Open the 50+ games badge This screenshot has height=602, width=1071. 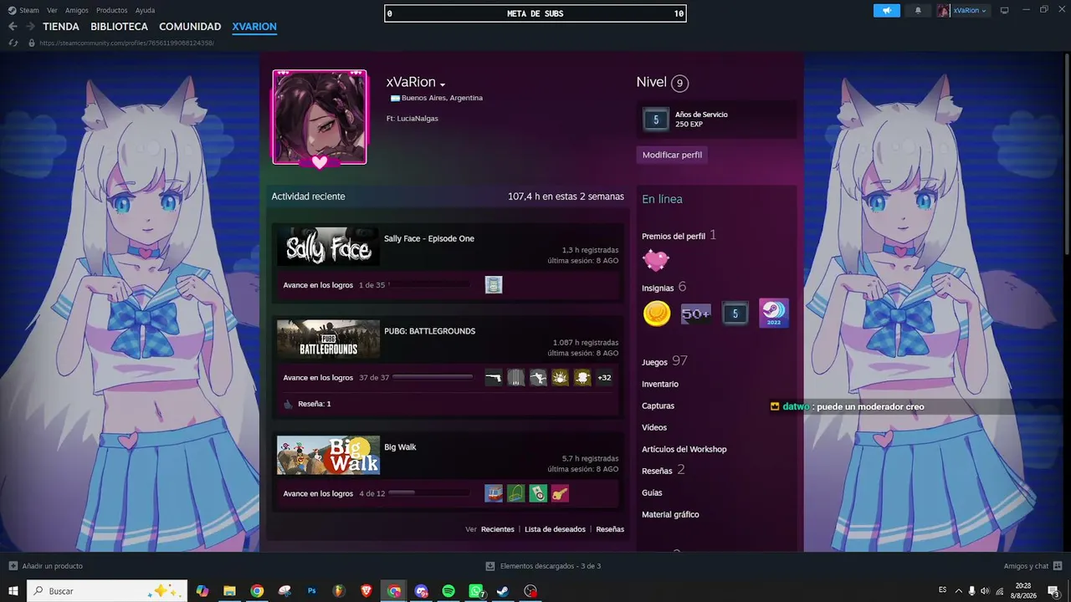point(695,314)
